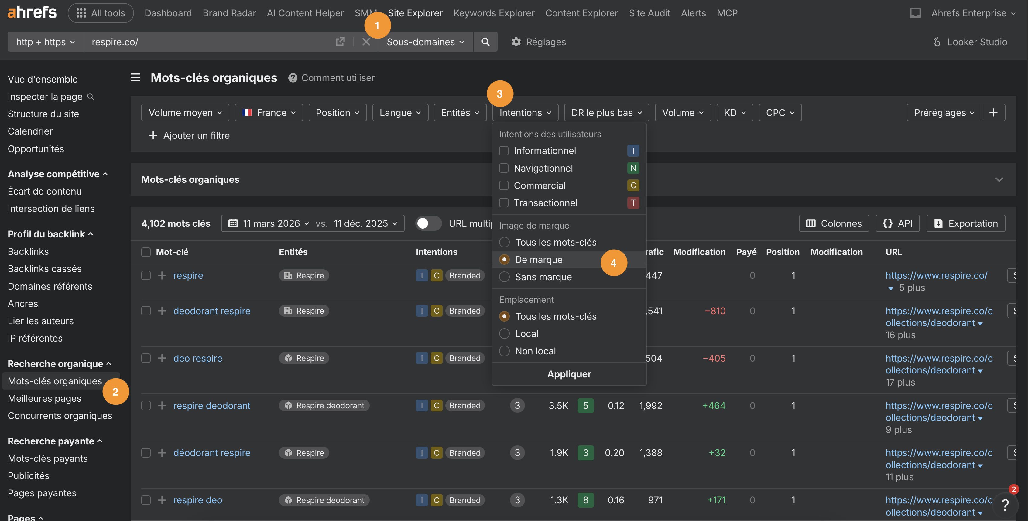Check the Informationnel intent checkbox
Screen dimensions: 1028x521
[503, 150]
